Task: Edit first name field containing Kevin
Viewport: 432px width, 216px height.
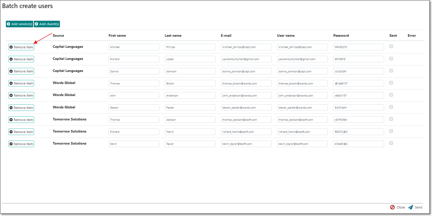Action: (134, 144)
